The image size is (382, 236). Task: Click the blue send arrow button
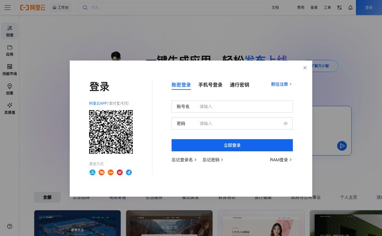tap(342, 146)
